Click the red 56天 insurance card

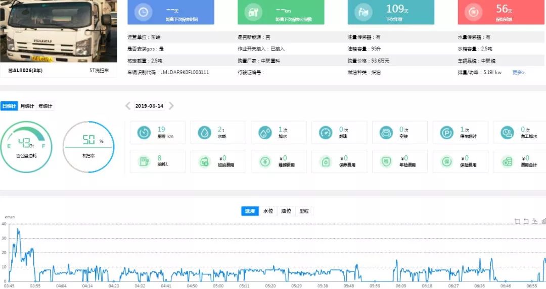point(501,12)
